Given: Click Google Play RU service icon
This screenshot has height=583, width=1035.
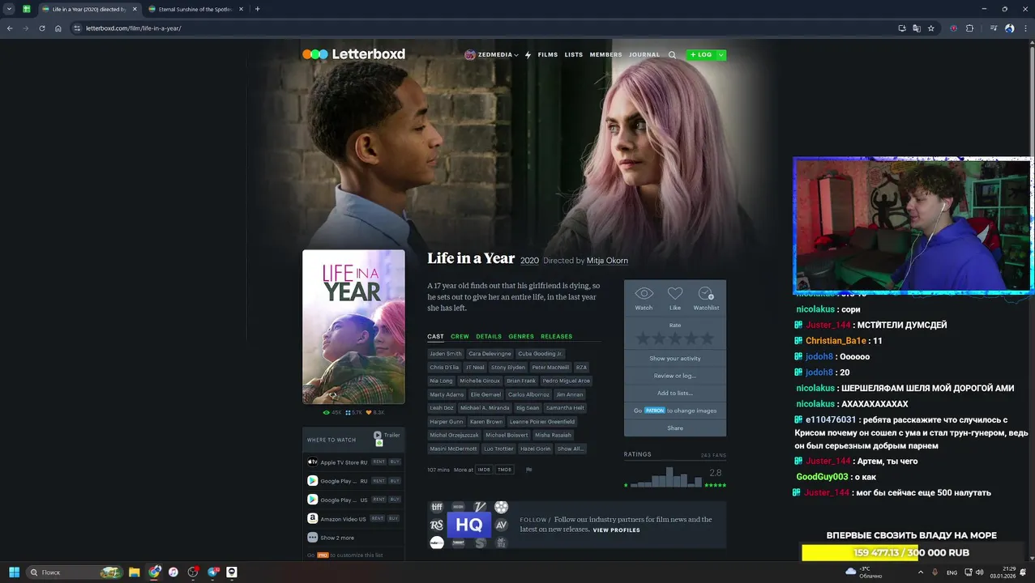Looking at the screenshot, I should 312,480.
